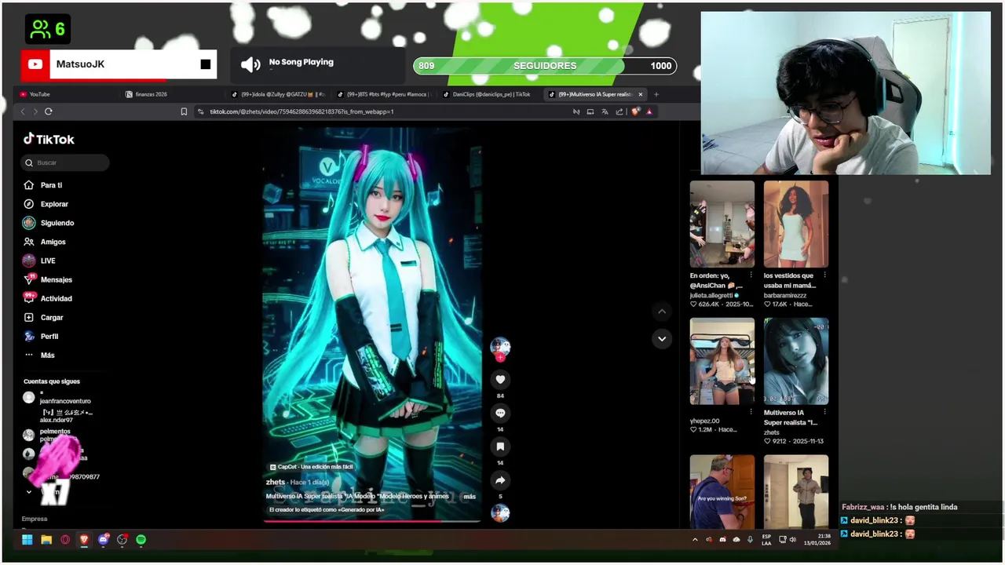The height and width of the screenshot is (565, 1005).
Task: Open the new tab plus button
Action: pyautogui.click(x=656, y=94)
